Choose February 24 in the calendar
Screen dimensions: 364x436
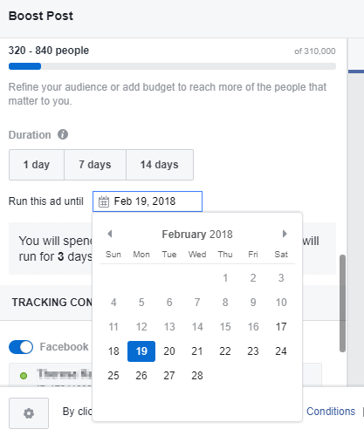point(281,351)
